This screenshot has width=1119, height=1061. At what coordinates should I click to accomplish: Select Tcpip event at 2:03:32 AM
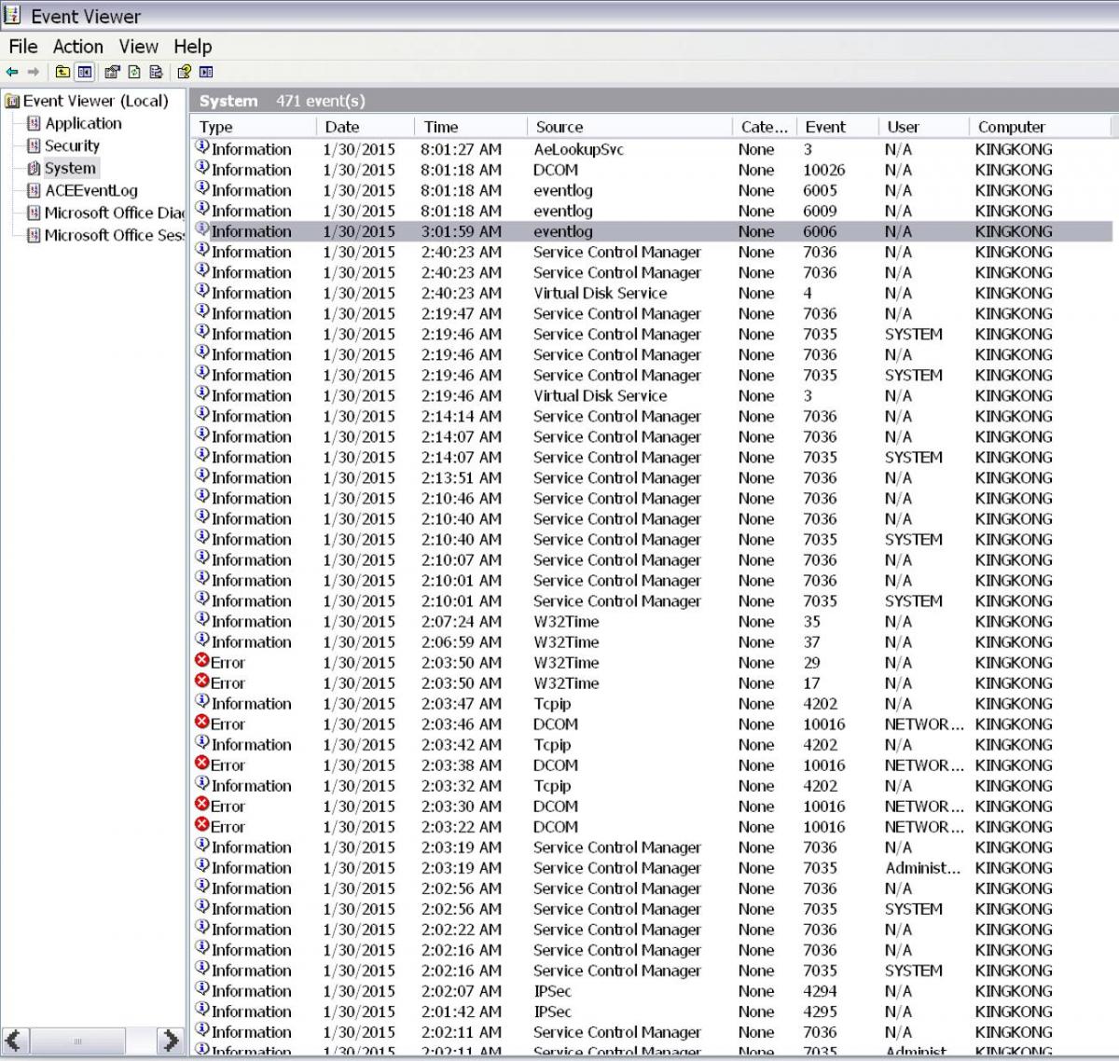[652, 785]
